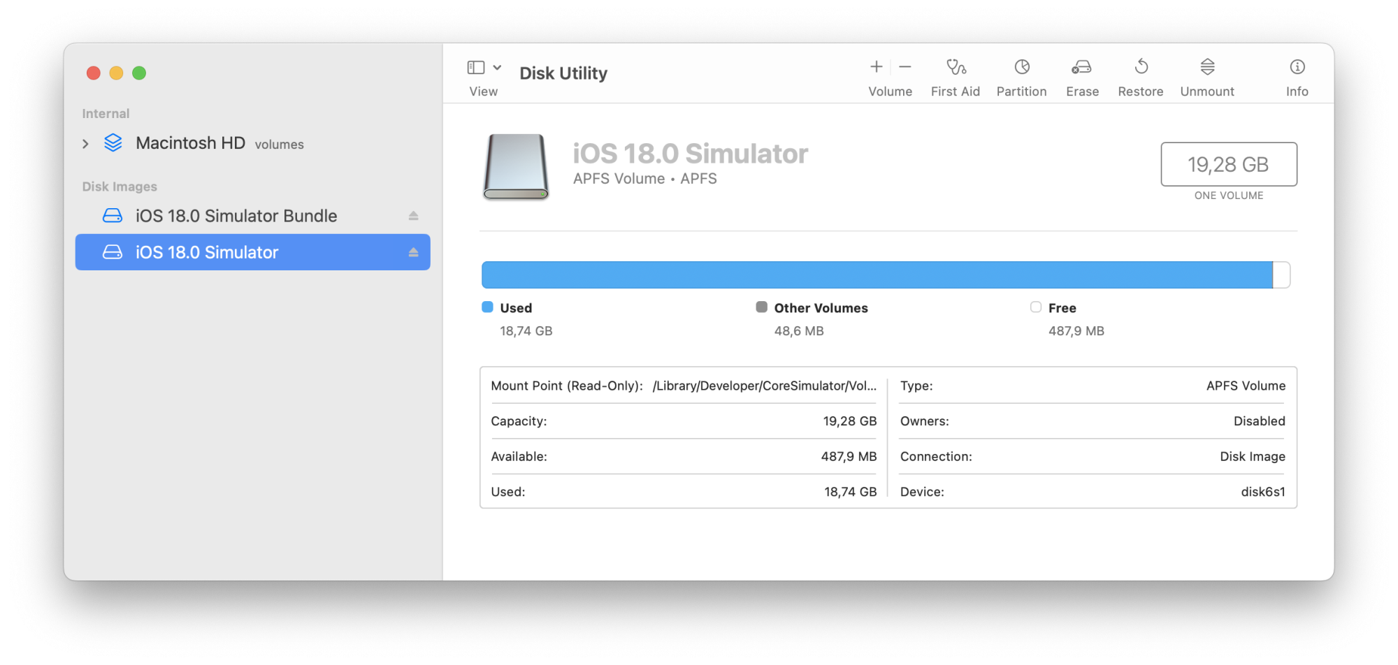Click the iOS 18.0 Simulator volume title
This screenshot has height=665, width=1398.
coord(691,154)
